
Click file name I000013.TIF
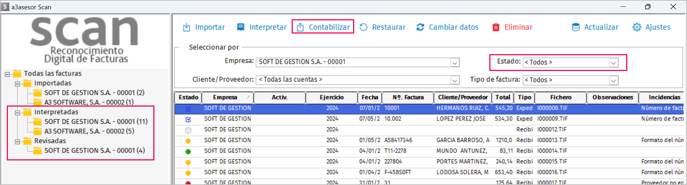pyautogui.click(x=552, y=140)
